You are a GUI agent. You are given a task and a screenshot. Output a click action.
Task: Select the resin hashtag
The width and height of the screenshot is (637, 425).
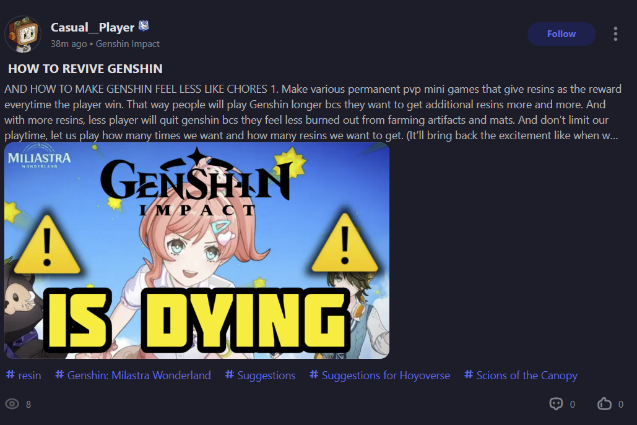click(24, 375)
